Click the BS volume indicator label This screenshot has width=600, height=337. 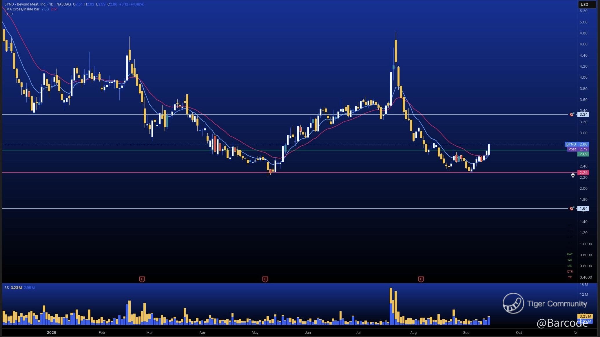coord(6,288)
